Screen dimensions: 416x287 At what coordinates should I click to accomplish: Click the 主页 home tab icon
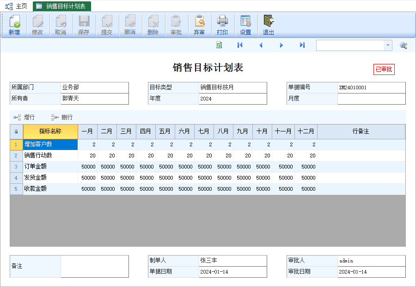[9, 6]
